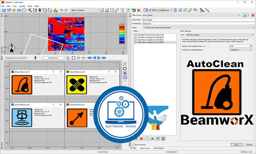Jump backward with double left arrows

[89, 58]
